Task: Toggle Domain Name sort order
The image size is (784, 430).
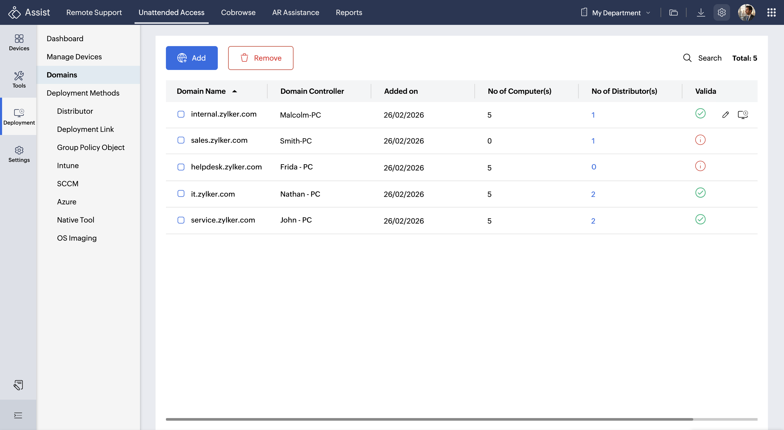Action: point(235,91)
